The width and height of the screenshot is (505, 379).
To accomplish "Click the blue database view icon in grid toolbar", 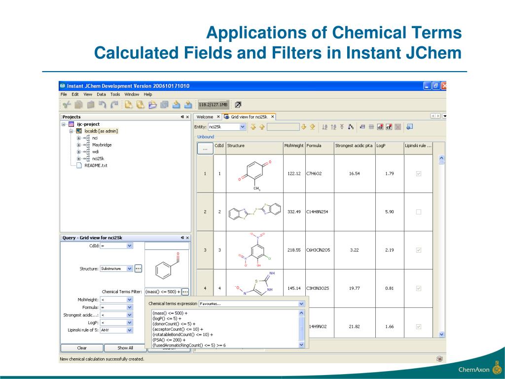I will 410,127.
